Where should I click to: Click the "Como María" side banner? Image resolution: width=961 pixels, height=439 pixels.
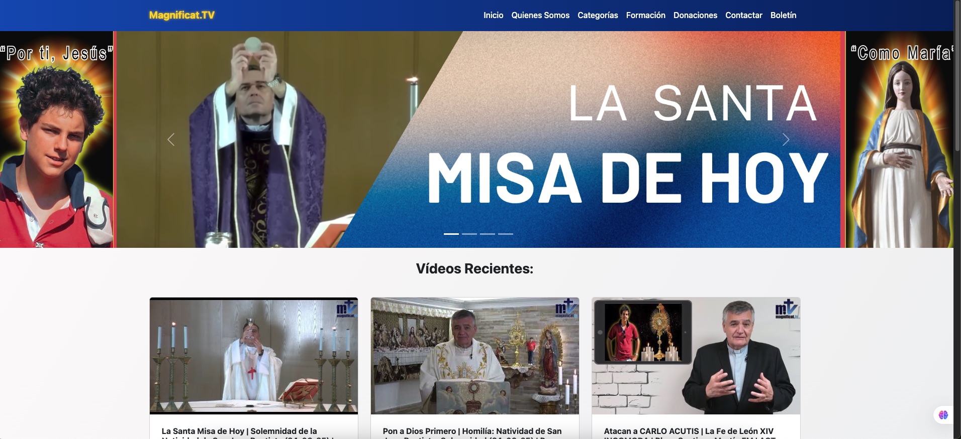900,139
